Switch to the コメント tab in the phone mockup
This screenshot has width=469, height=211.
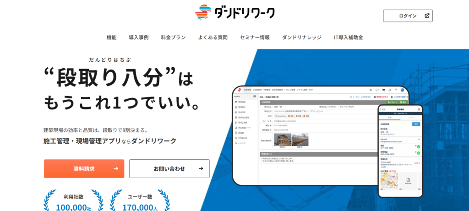(x=411, y=118)
